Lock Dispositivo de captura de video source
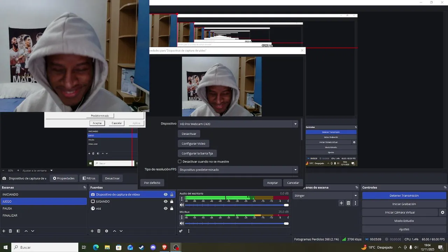This screenshot has width=448, height=252. tap(171, 195)
